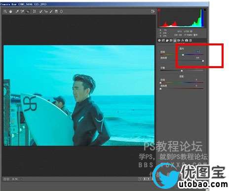
Task: Switch to the Tone Curve panel tab
Action: click(x=163, y=40)
